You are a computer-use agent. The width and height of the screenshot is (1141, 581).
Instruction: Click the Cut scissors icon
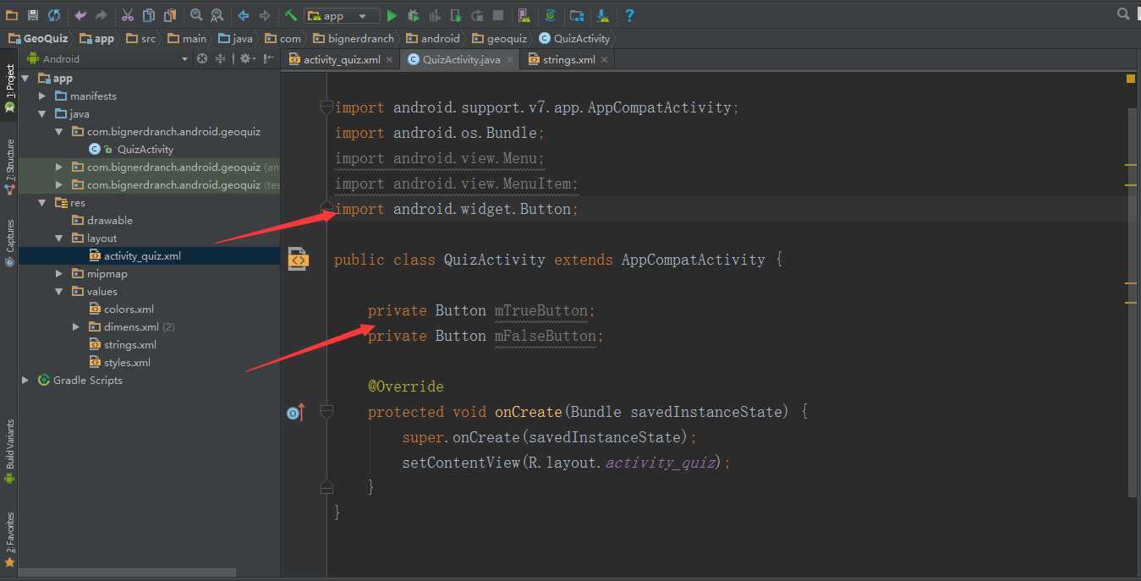(128, 15)
